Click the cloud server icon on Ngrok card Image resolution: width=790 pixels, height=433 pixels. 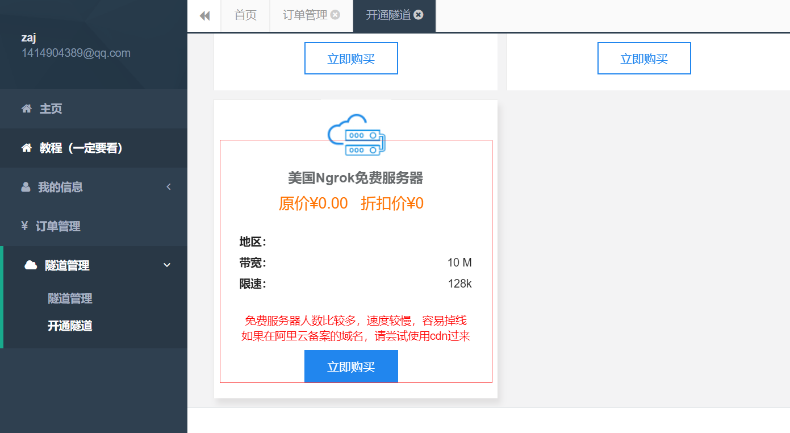(357, 135)
